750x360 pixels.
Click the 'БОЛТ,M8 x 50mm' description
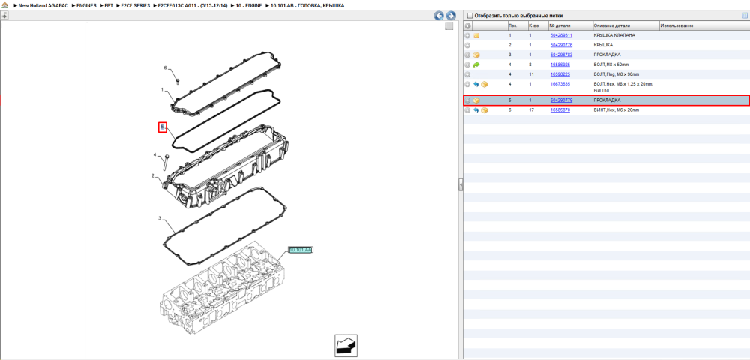click(x=610, y=64)
